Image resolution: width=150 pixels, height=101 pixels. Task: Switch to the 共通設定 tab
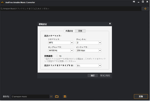[69, 31]
